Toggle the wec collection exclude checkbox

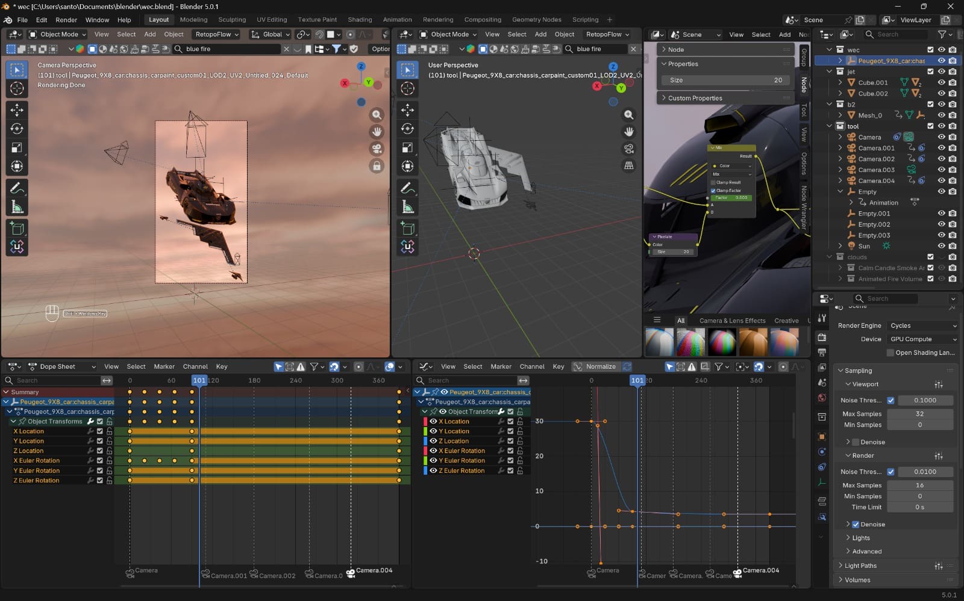click(930, 49)
